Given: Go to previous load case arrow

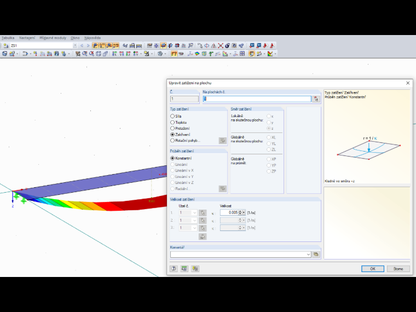Looking at the screenshot, I should point(82,45).
